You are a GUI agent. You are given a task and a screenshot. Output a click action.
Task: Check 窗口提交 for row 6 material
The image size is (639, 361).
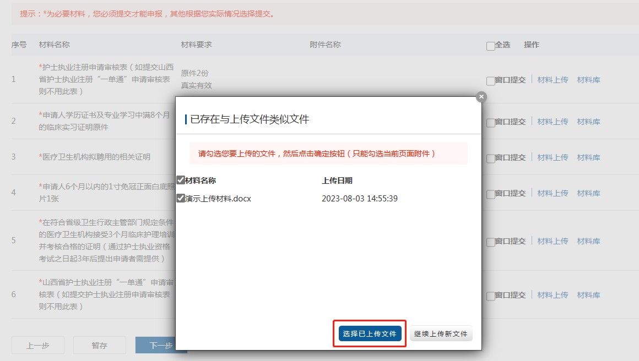tap(491, 296)
